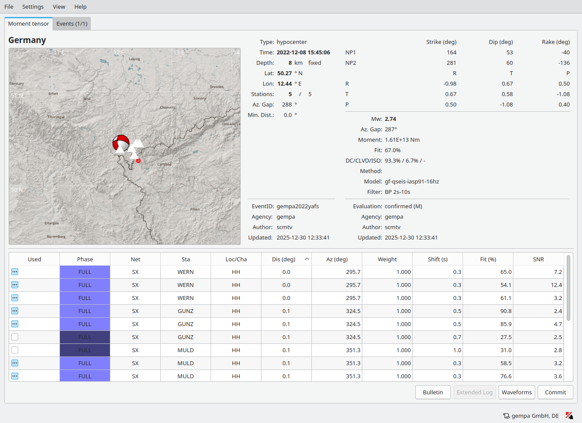
Task: Click the sort arrow in Dis (deg) header
Action: [x=307, y=259]
